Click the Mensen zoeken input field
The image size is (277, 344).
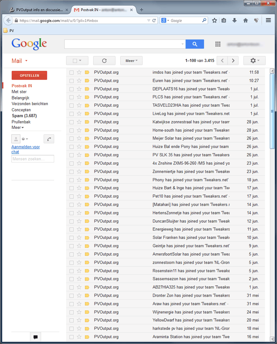(33, 159)
